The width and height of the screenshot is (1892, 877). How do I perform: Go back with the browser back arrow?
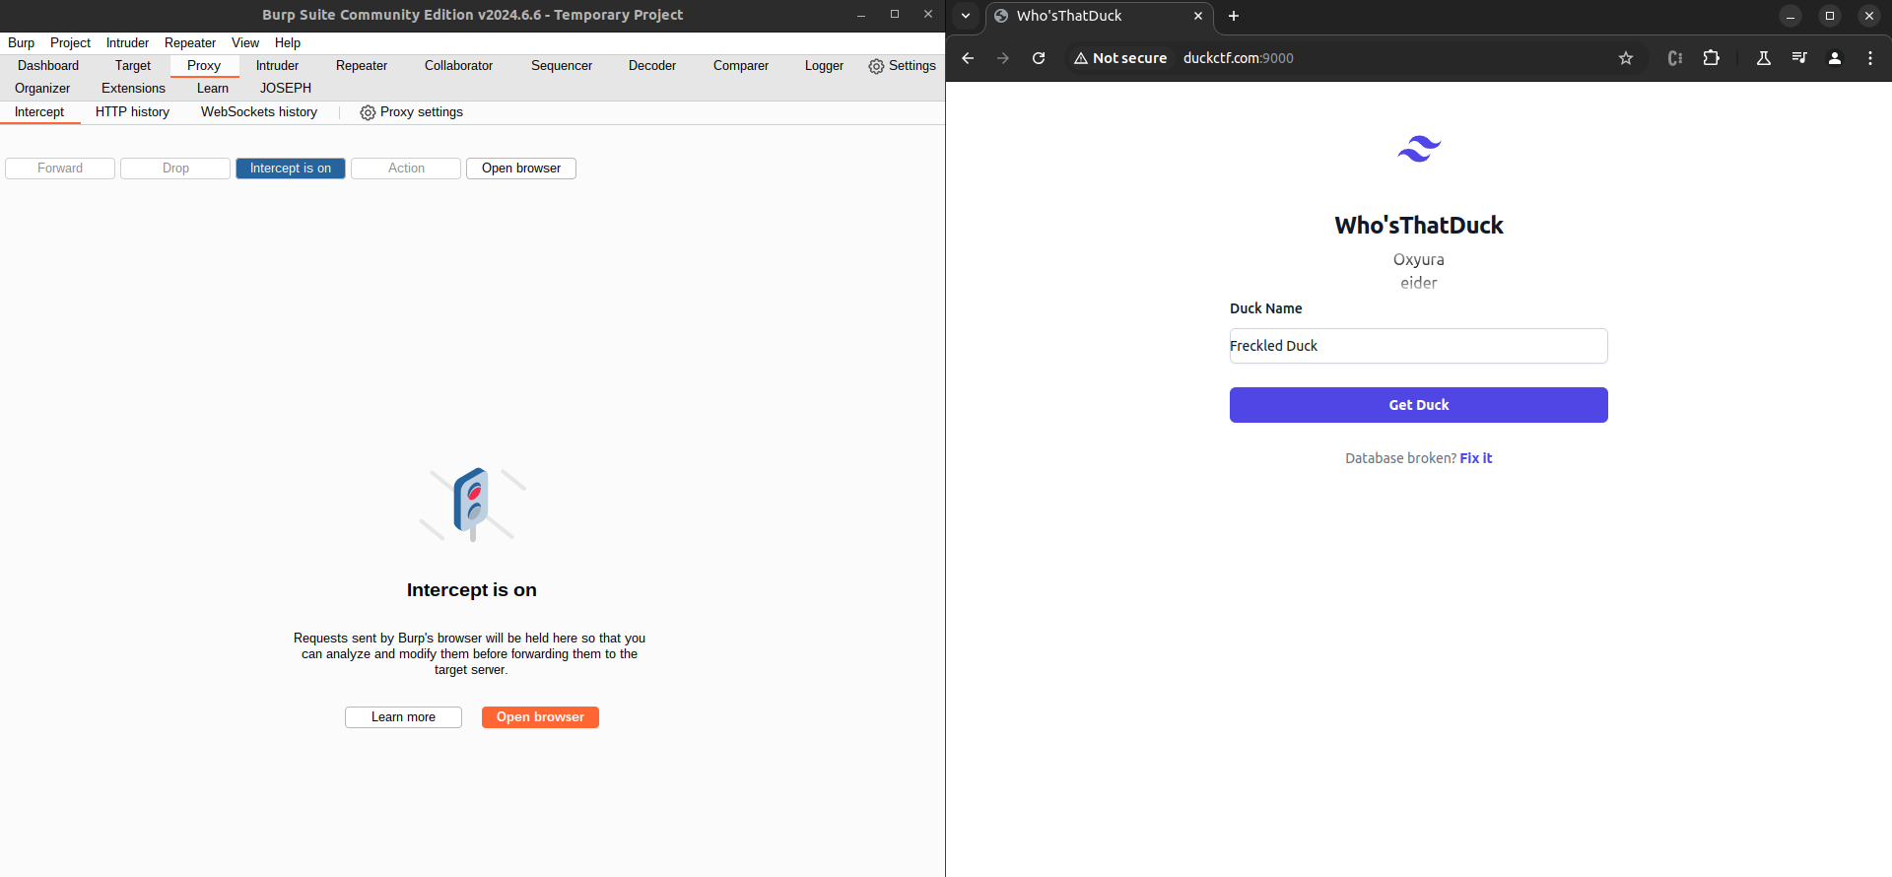(x=968, y=58)
